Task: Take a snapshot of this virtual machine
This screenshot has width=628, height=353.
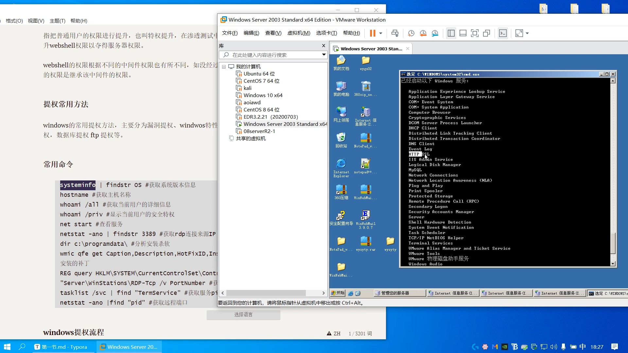Action: pyautogui.click(x=411, y=33)
